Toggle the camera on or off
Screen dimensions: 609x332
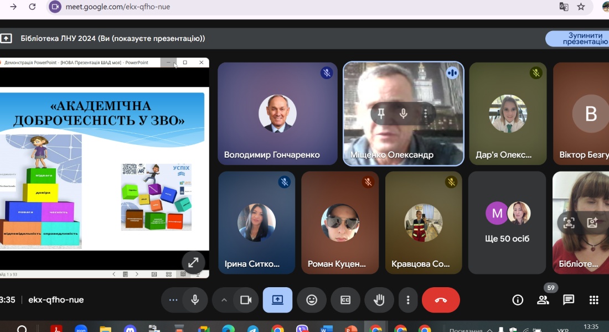click(245, 300)
